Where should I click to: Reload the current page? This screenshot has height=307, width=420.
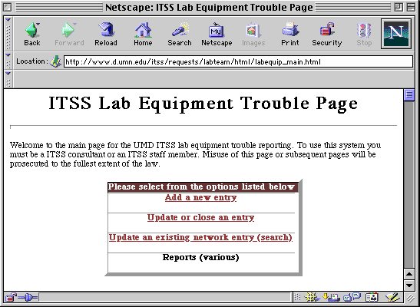(x=106, y=35)
